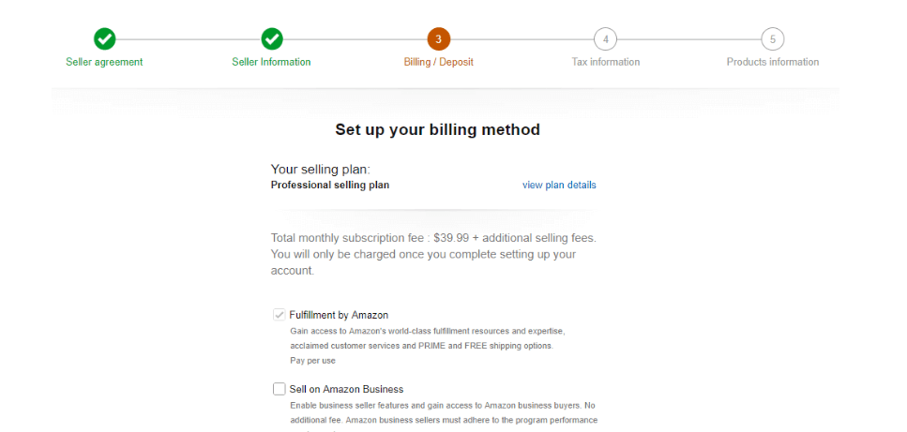Open the view plan details link

tap(559, 186)
